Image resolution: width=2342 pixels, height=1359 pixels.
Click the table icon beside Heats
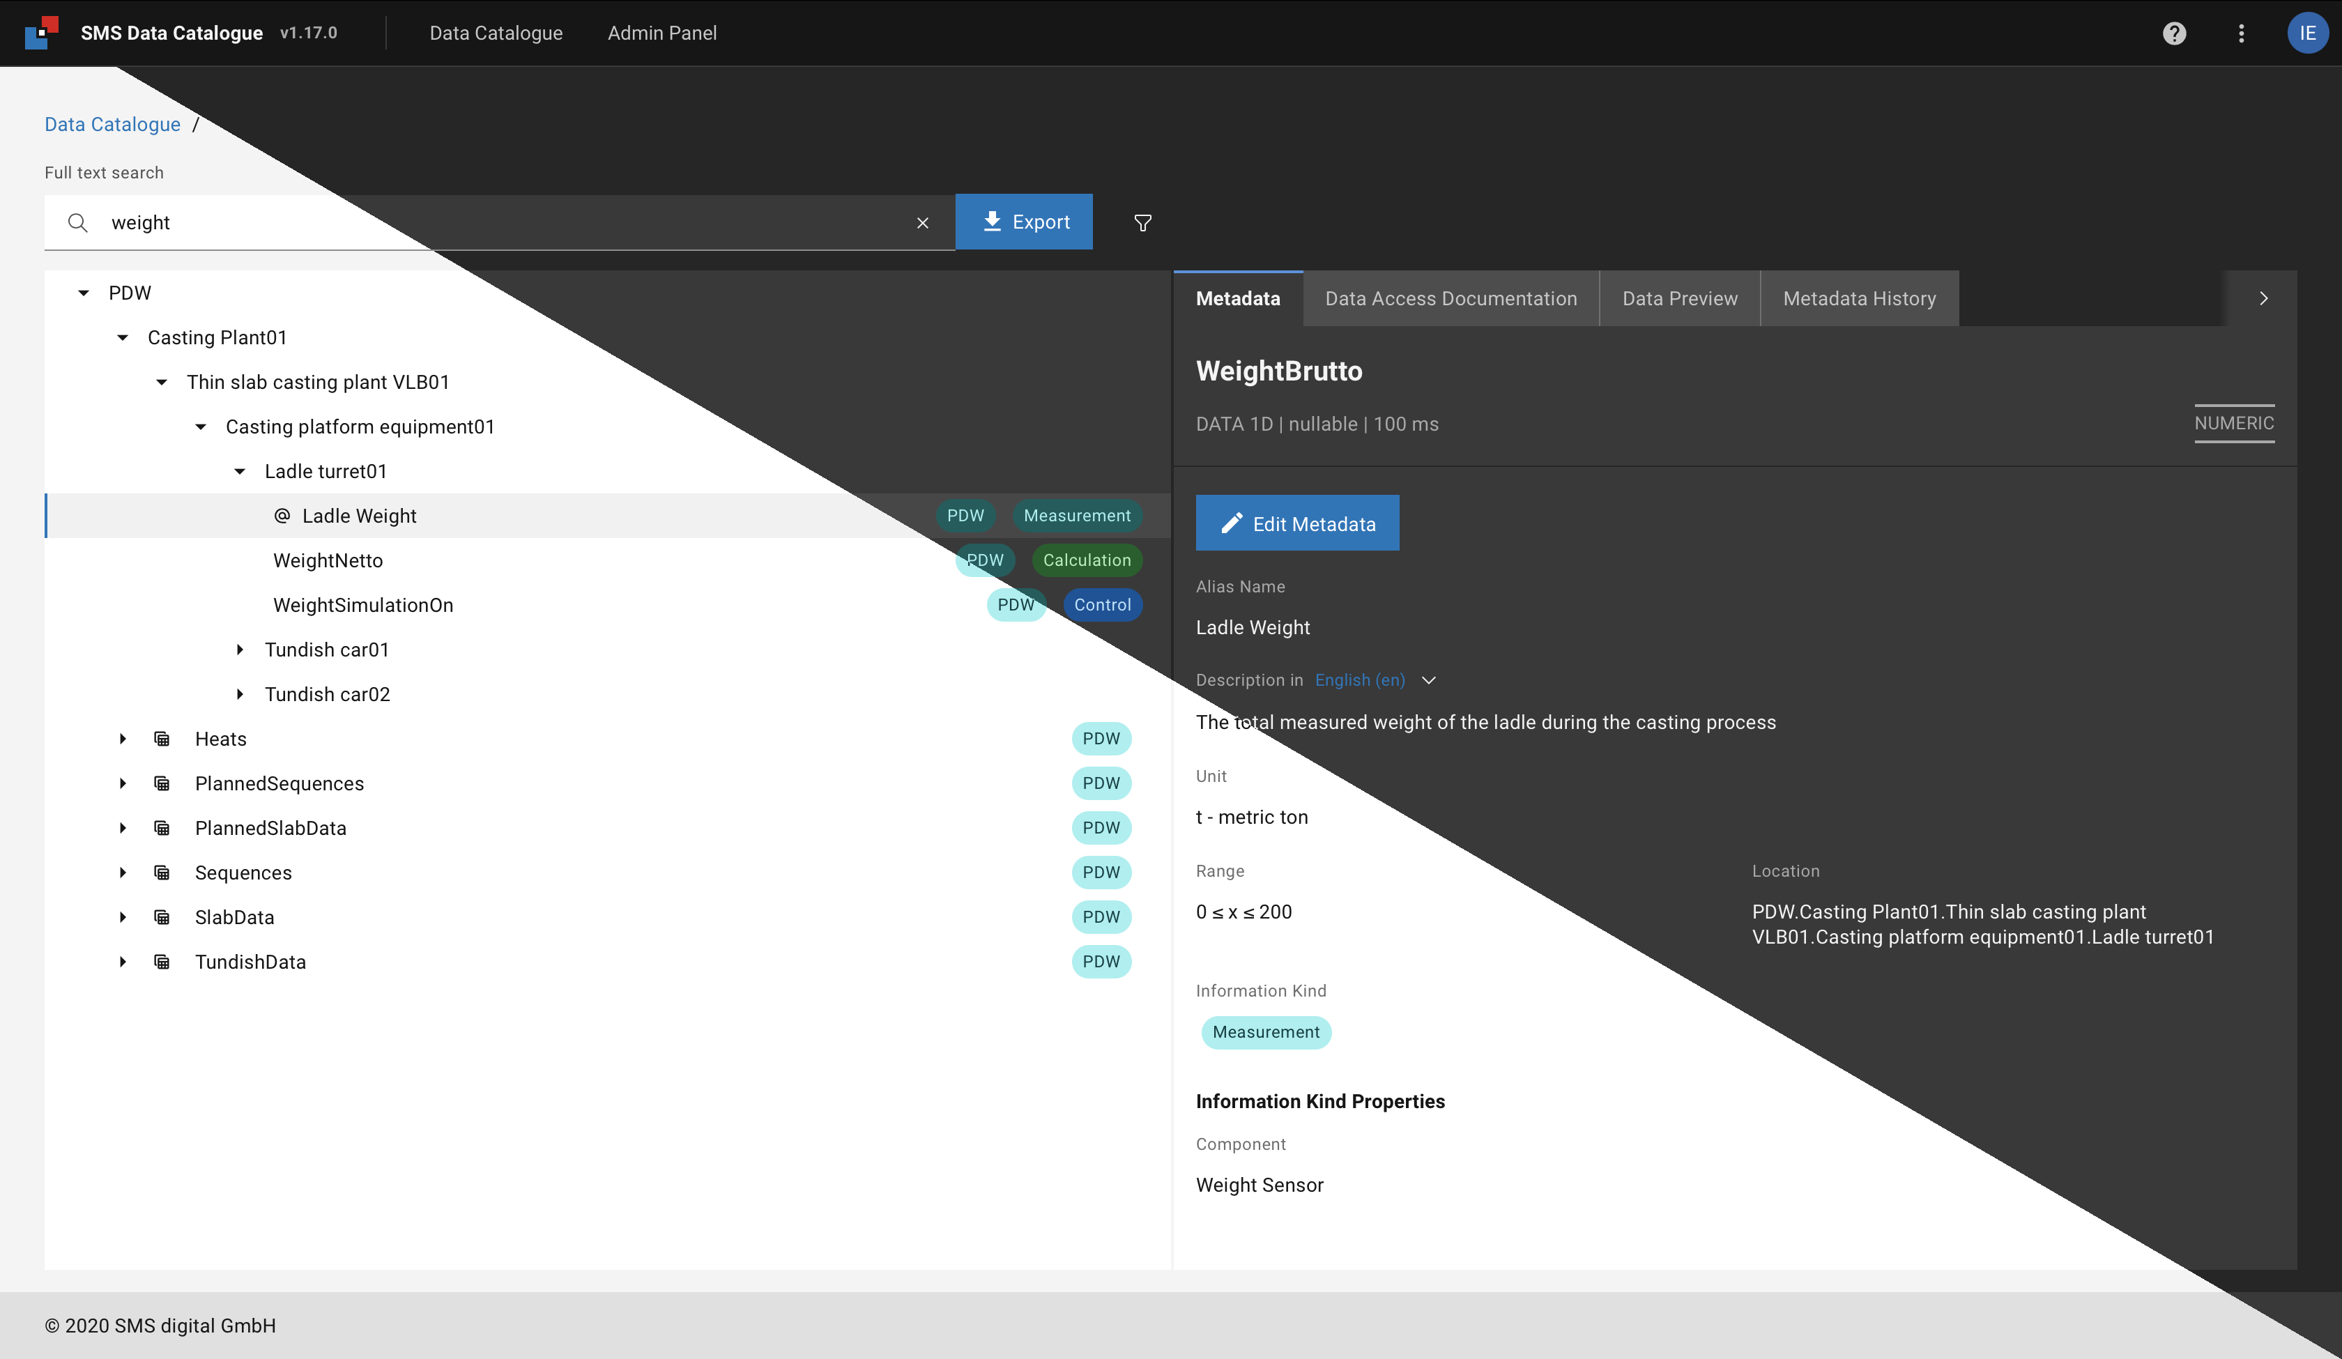pos(162,739)
